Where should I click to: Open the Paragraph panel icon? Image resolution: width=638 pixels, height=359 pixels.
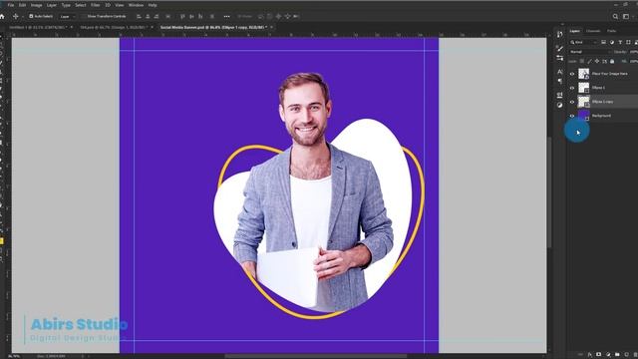coord(560,81)
